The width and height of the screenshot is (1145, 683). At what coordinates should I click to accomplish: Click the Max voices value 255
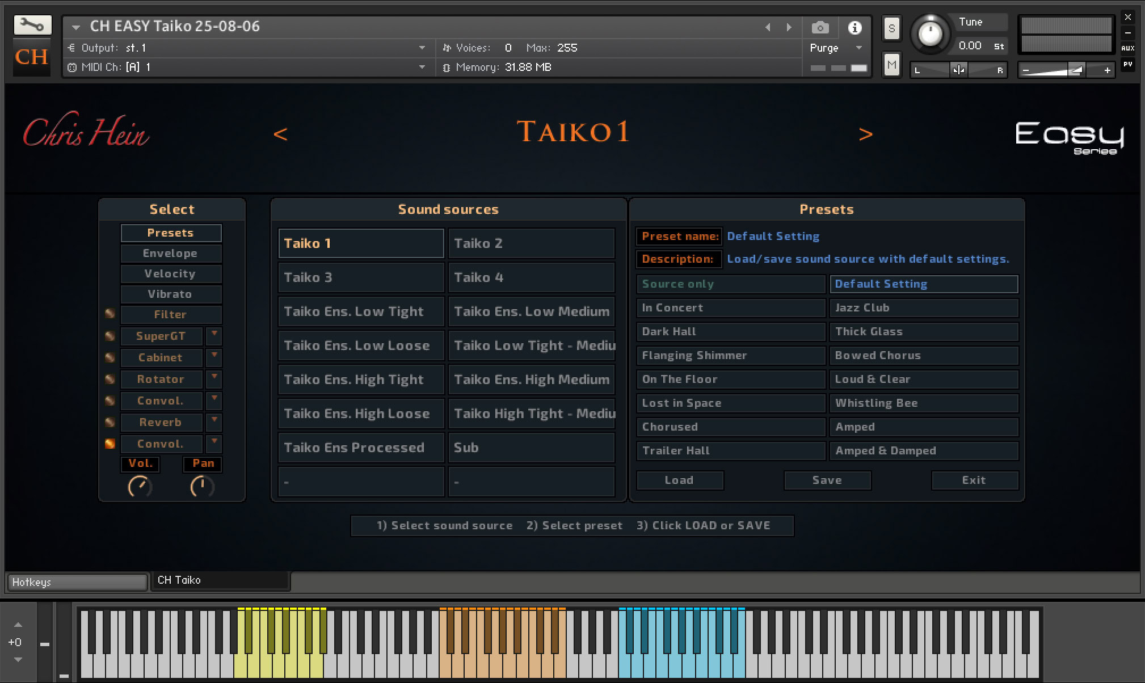point(567,48)
